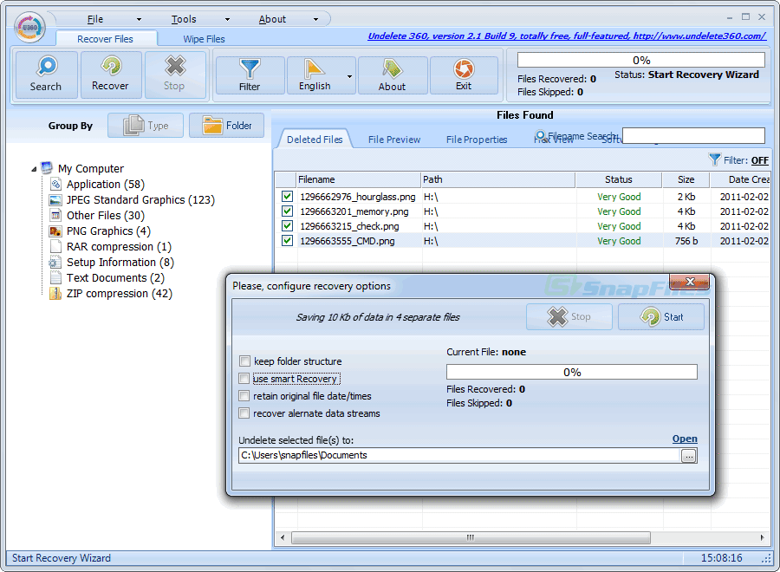Viewport: 780px width, 572px height.
Task: Open the File menu dropdown arrow
Action: [x=139, y=19]
